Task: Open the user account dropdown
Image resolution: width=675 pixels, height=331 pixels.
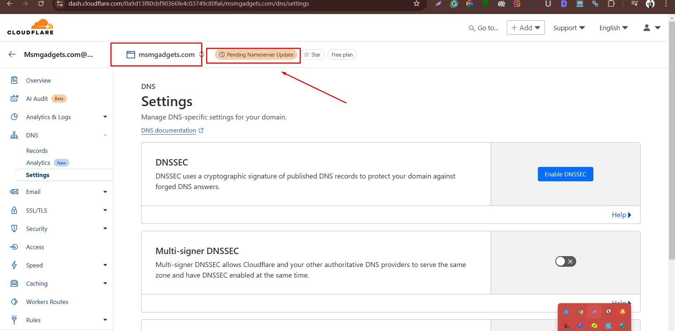Action: [652, 28]
